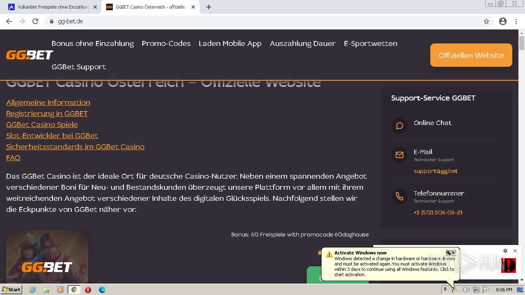
Task: View site info via the lock icon
Action: tap(51, 21)
